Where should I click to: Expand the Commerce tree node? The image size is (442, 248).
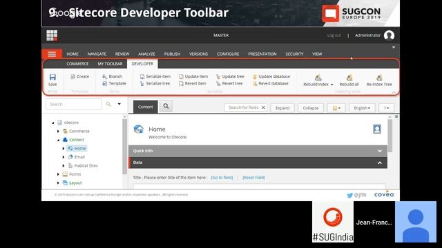click(58, 132)
